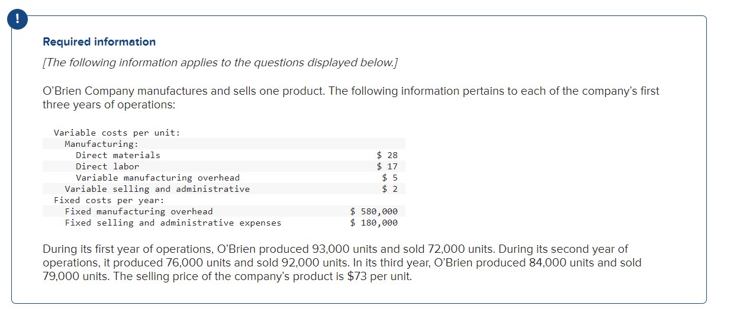Image resolution: width=756 pixels, height=315 pixels.
Task: Click the O'Brien Company introduction paragraph
Action: [x=350, y=98]
